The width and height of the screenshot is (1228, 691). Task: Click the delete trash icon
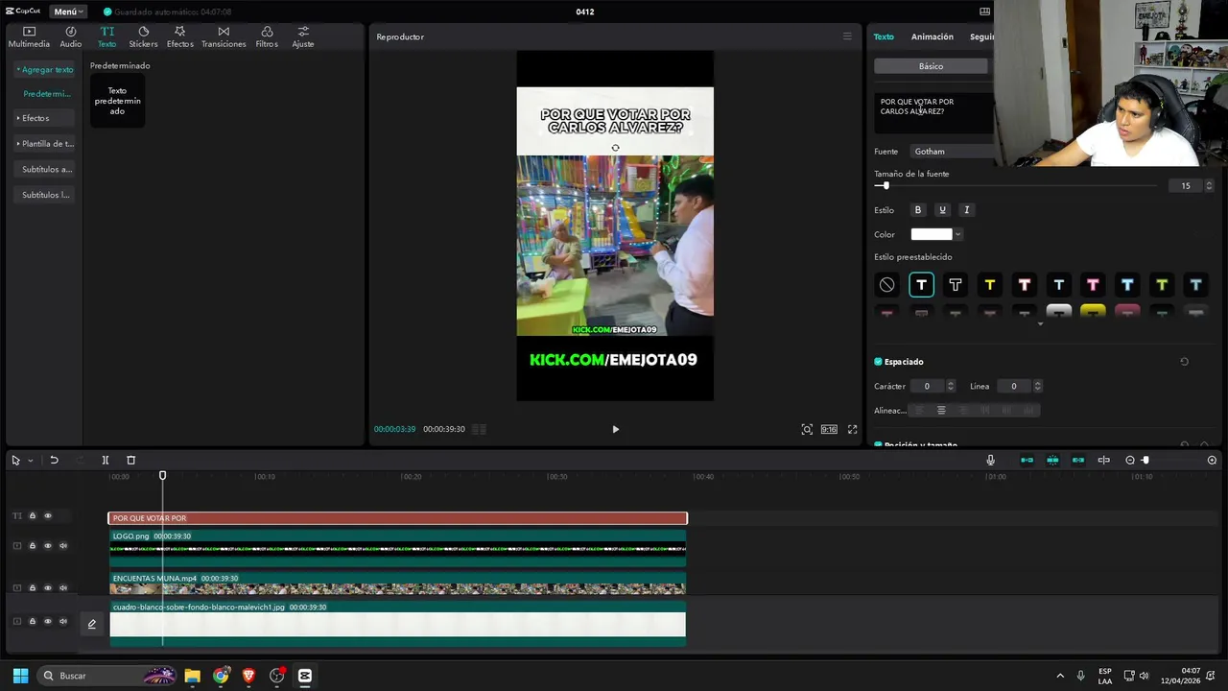(131, 461)
